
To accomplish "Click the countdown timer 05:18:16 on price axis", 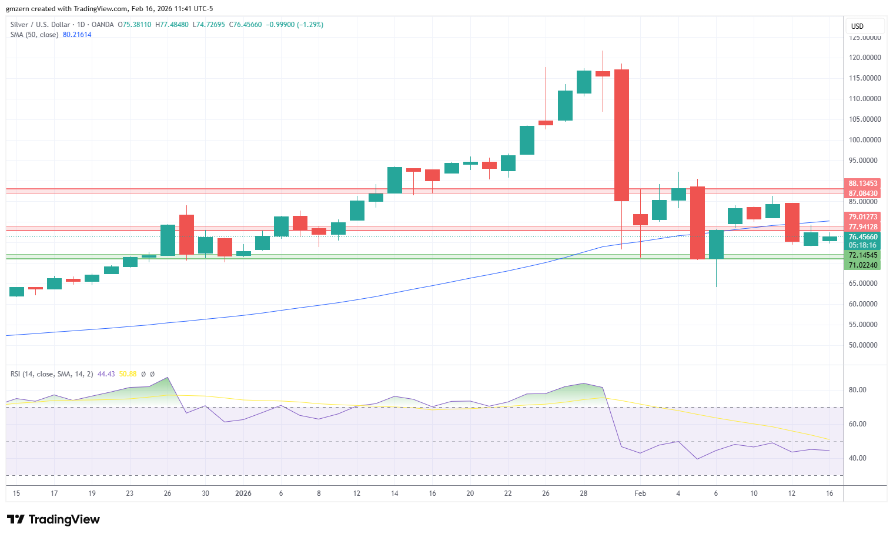I will click(863, 245).
